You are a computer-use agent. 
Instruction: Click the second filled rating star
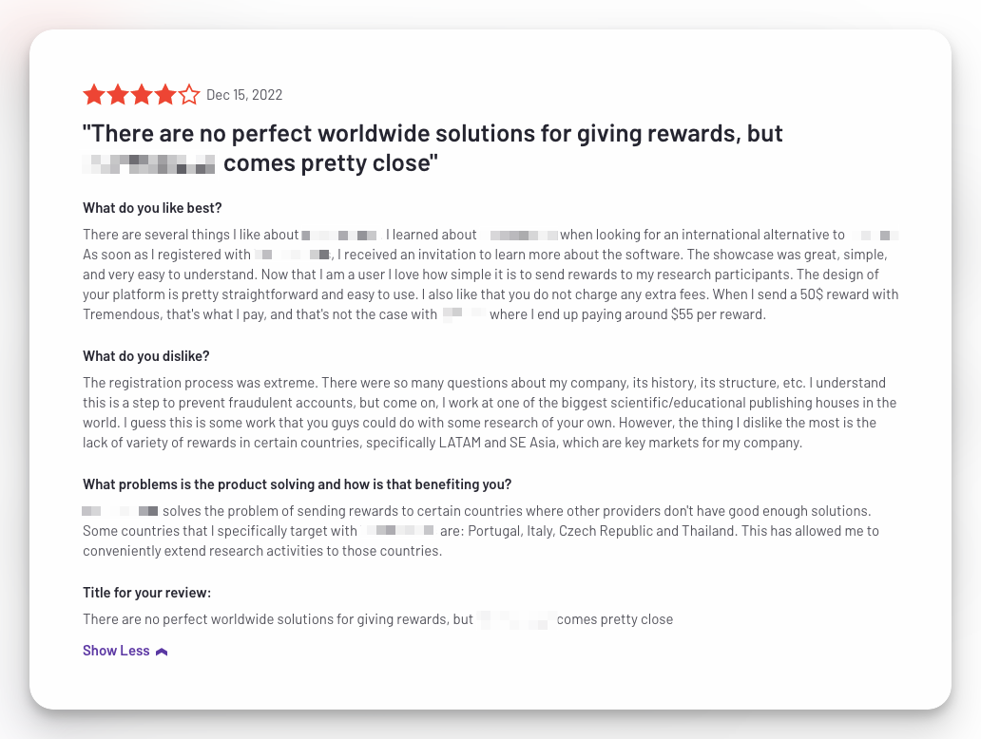pos(118,95)
